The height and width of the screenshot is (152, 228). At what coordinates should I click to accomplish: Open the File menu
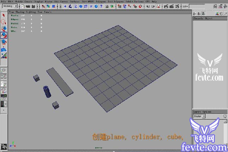coord(3,2)
